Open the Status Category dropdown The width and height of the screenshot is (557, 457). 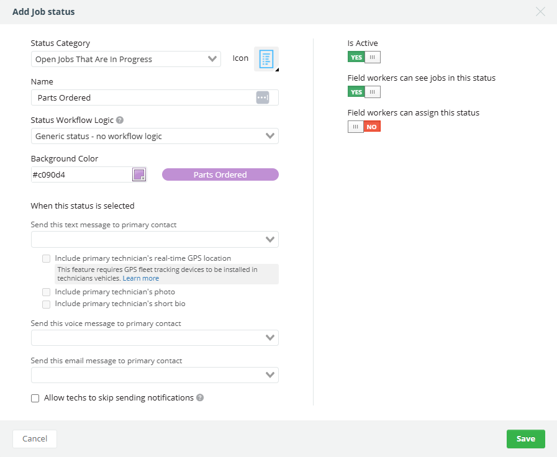click(126, 59)
